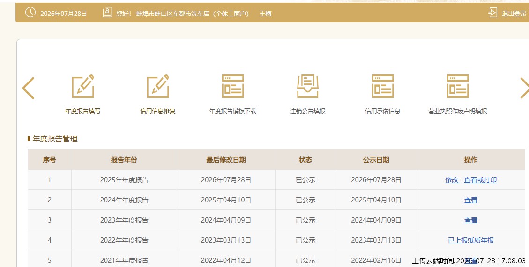Open the 营业执照作废声明填报 icon
Screen dimensions: 529x267
[457, 86]
